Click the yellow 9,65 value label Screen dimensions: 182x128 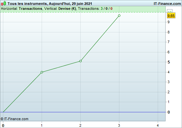point(171,16)
